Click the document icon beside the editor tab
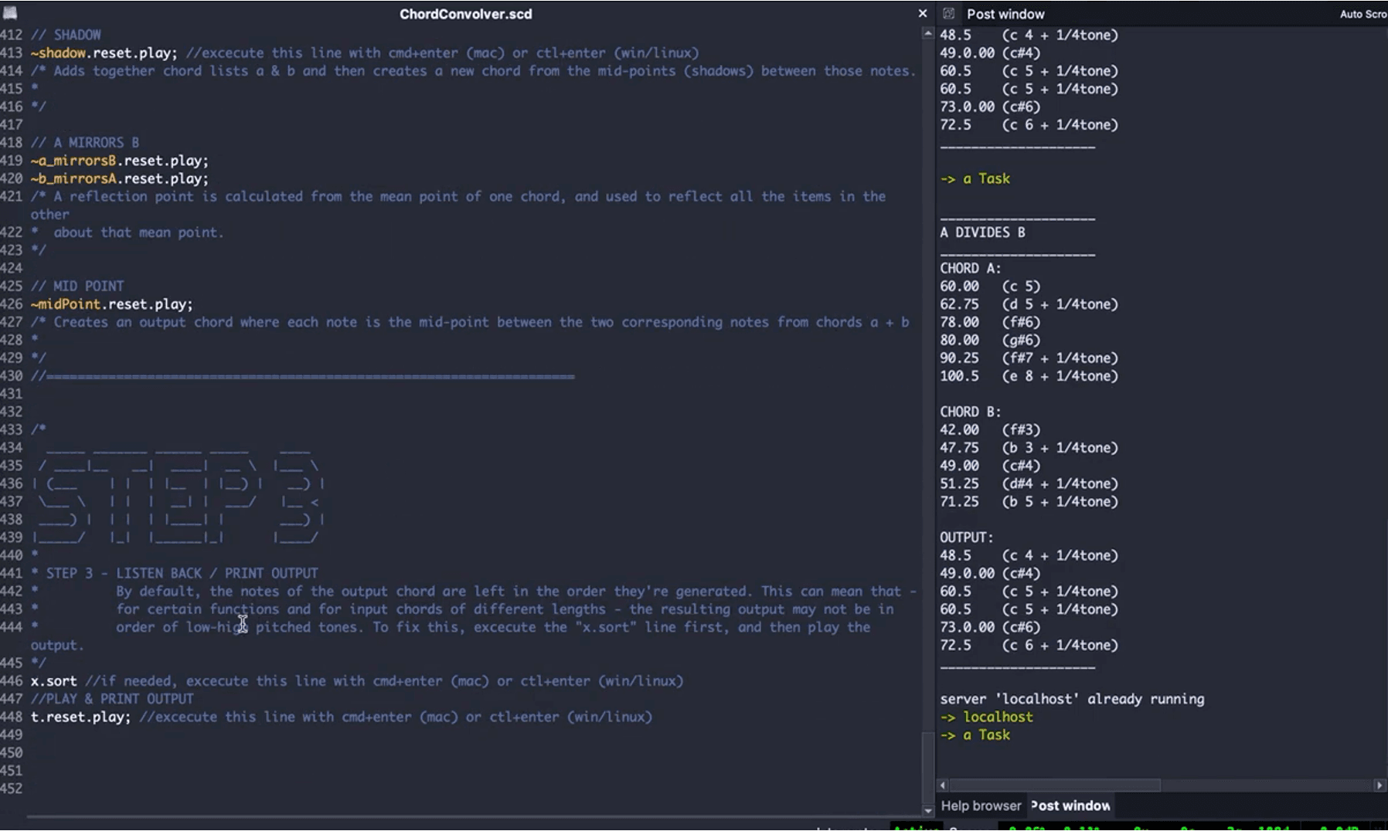The width and height of the screenshot is (1388, 831). coord(10,13)
